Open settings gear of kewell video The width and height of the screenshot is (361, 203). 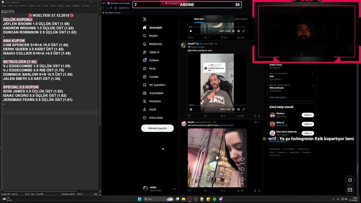[x=239, y=109]
